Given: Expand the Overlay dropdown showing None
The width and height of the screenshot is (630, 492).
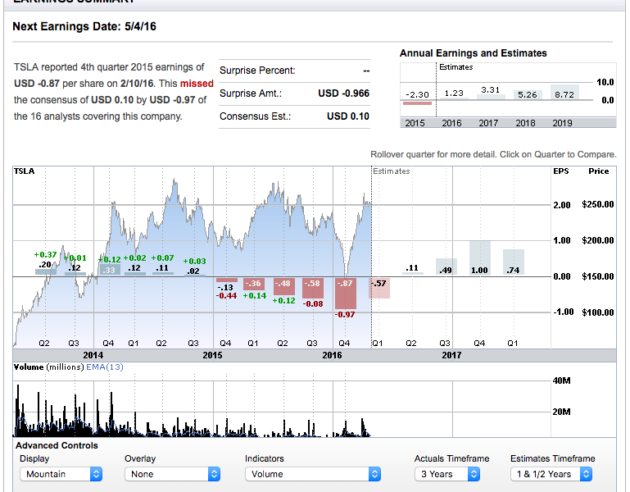Looking at the screenshot, I should [x=172, y=474].
